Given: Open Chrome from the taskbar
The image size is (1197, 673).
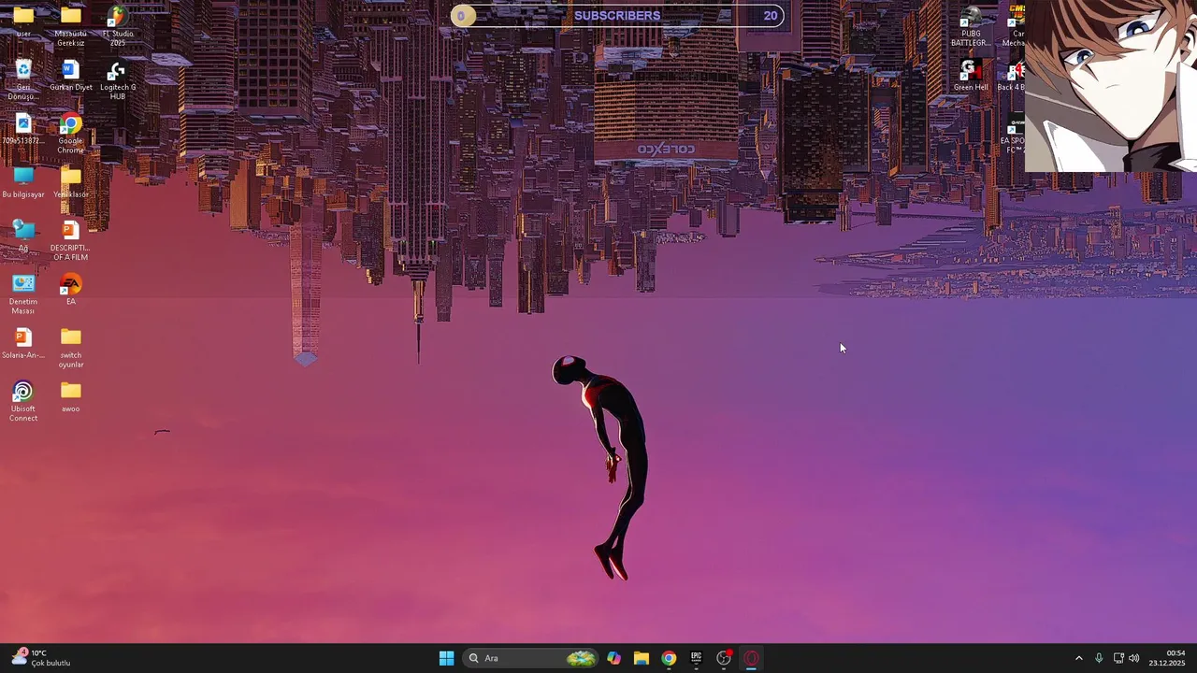Looking at the screenshot, I should click(669, 658).
